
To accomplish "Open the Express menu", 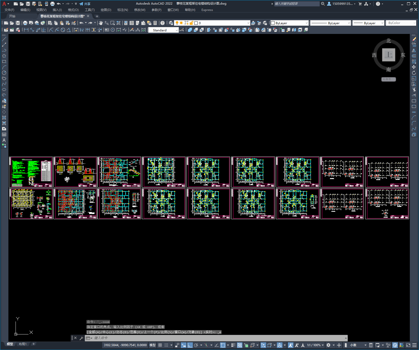I will click(x=207, y=10).
